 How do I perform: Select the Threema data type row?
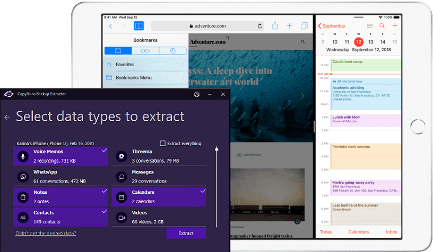[x=159, y=156]
